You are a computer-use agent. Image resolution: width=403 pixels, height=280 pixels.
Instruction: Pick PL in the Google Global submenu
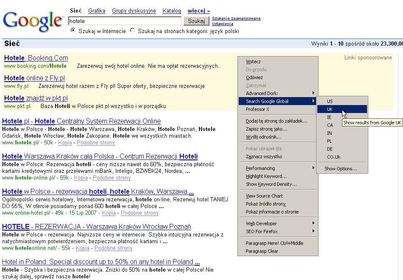click(x=342, y=141)
